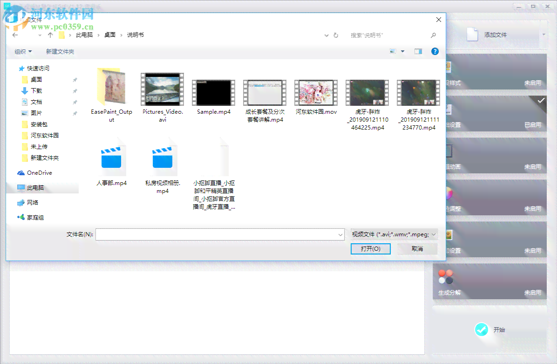Click the 取消 button

coord(417,249)
